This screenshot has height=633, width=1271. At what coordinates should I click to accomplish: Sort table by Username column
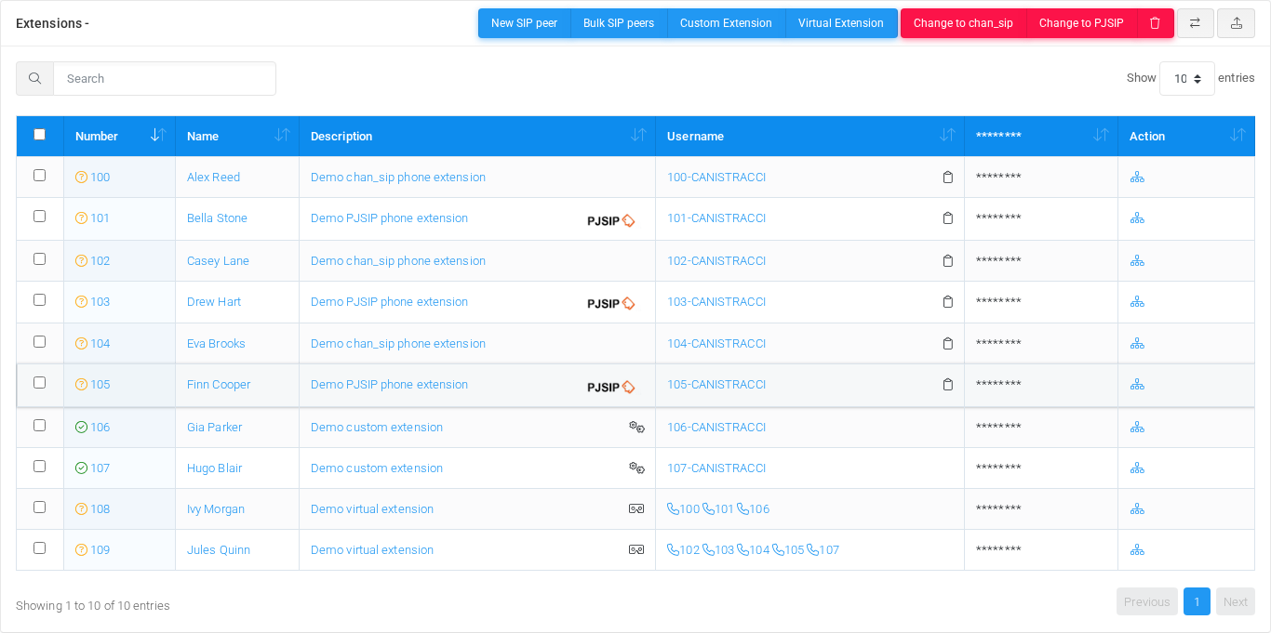(x=809, y=137)
